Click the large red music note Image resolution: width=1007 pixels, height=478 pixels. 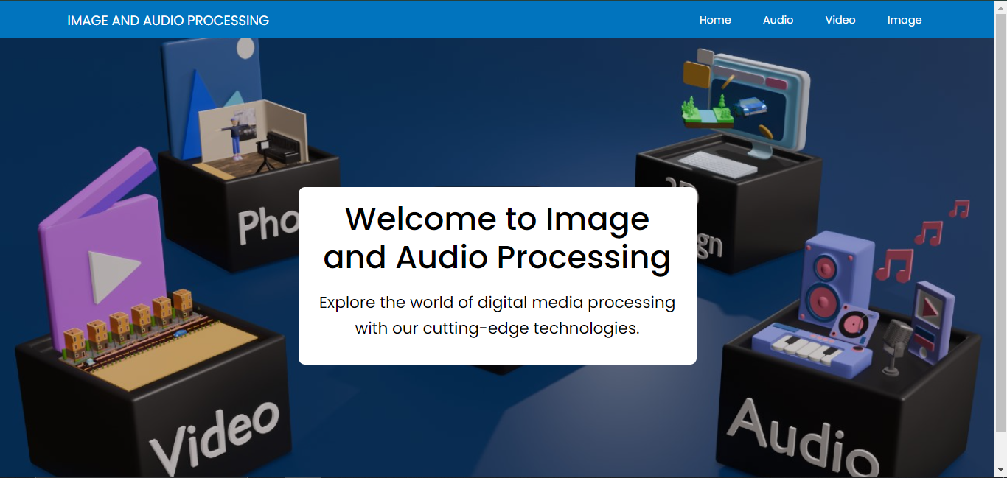tap(894, 265)
